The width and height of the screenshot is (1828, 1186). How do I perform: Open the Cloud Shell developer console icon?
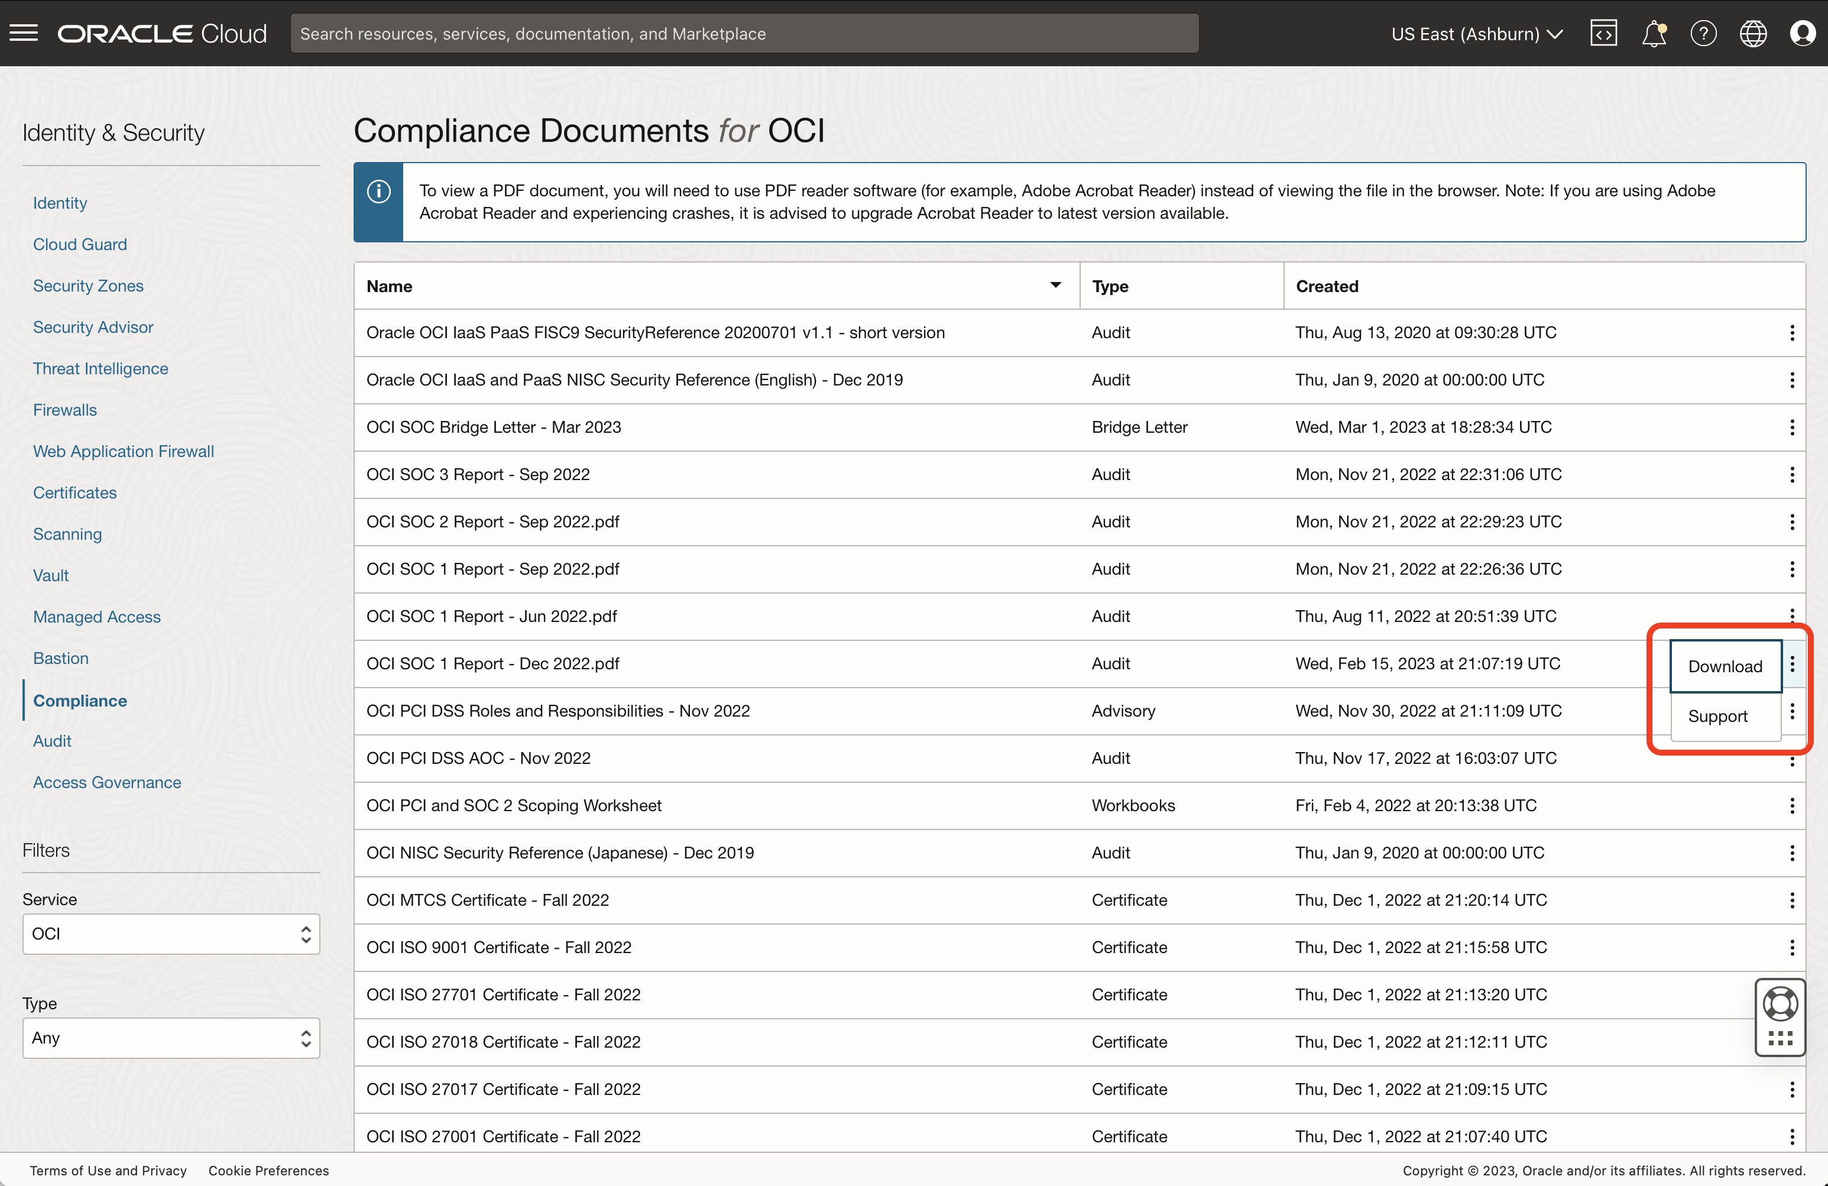click(1603, 33)
